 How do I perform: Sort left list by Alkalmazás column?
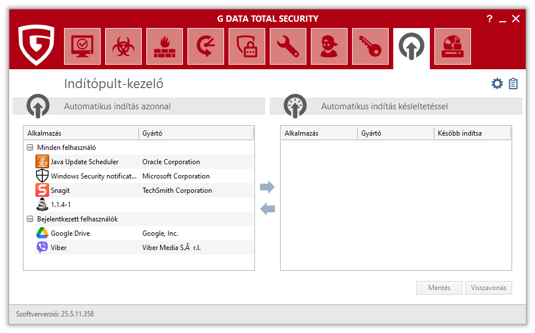(81, 133)
